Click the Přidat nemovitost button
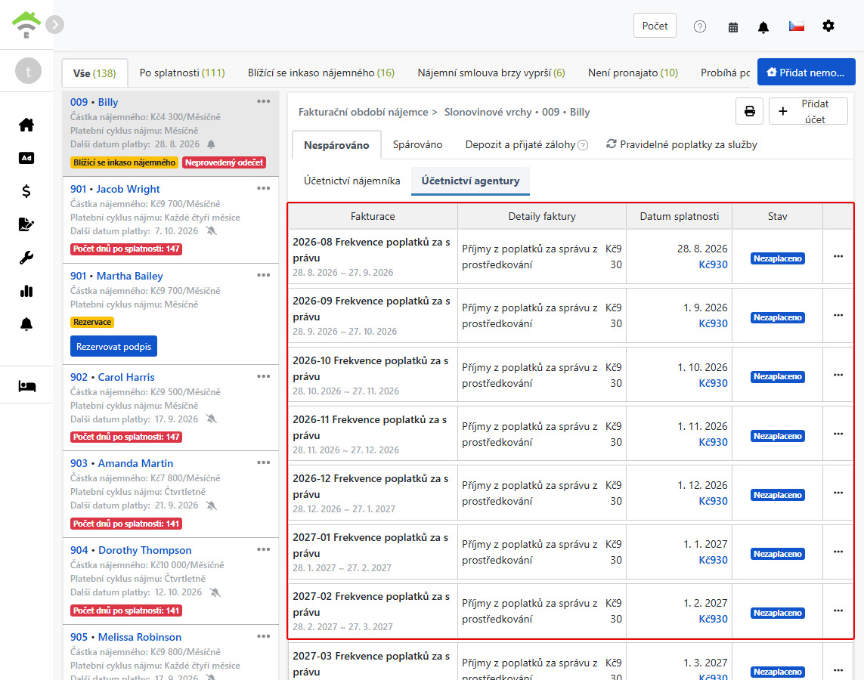The width and height of the screenshot is (864, 680). (x=806, y=72)
